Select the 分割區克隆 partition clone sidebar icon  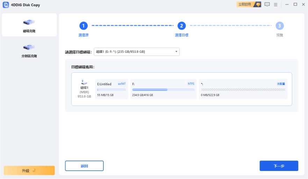pyautogui.click(x=29, y=47)
